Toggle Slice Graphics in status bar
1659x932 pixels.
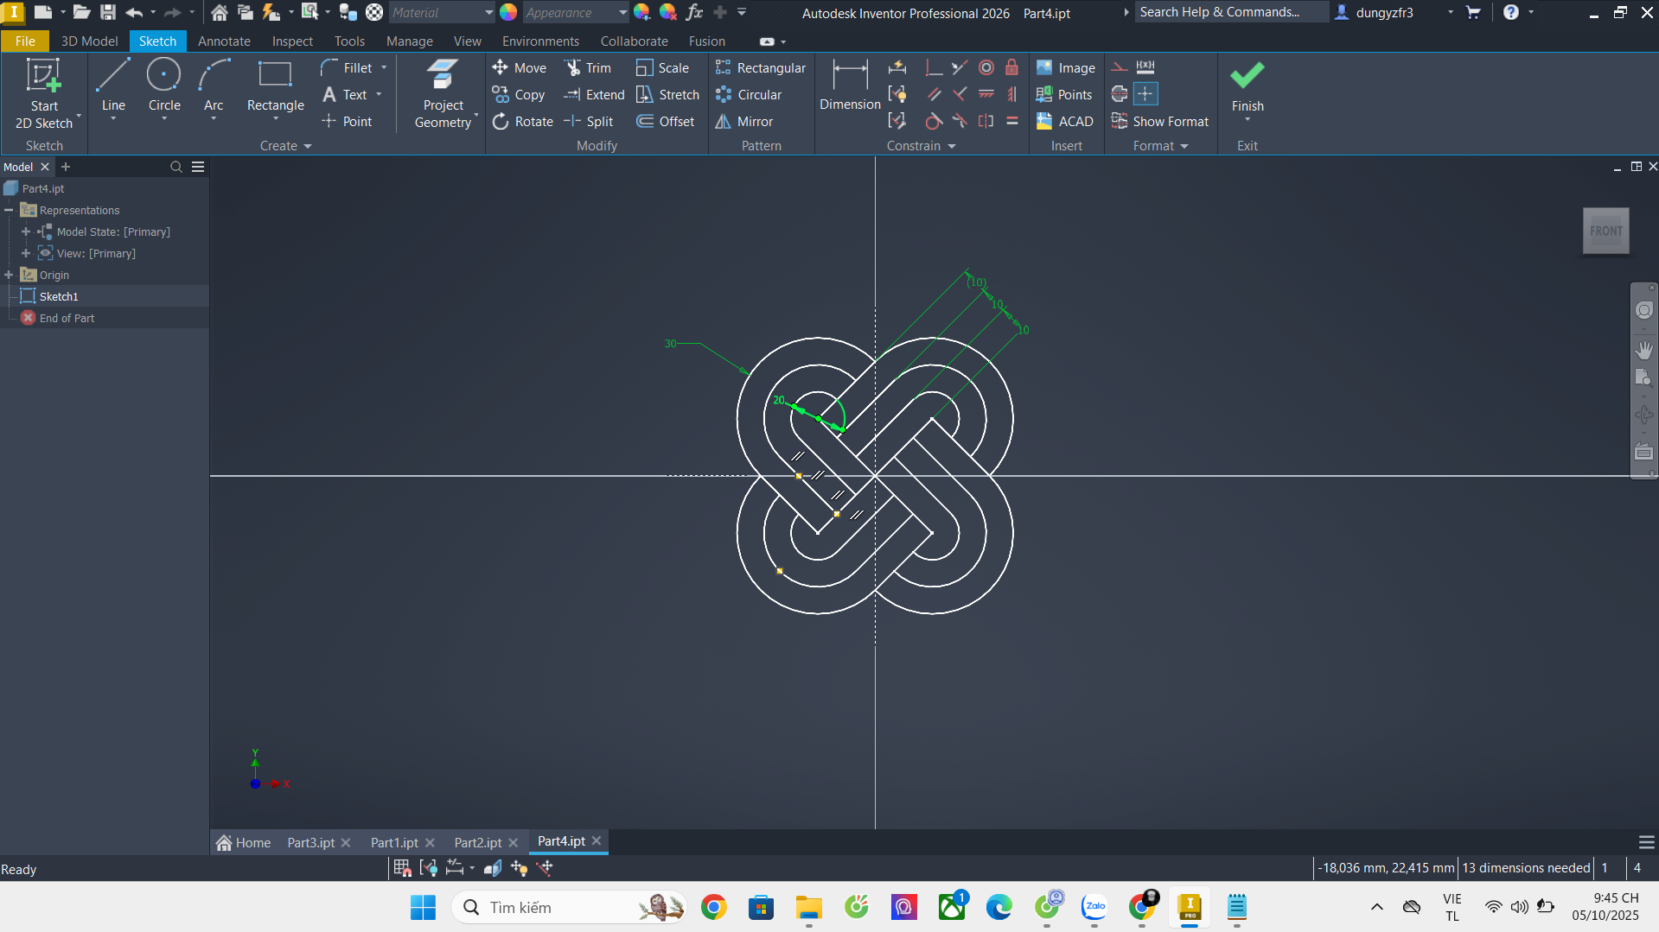493,868
